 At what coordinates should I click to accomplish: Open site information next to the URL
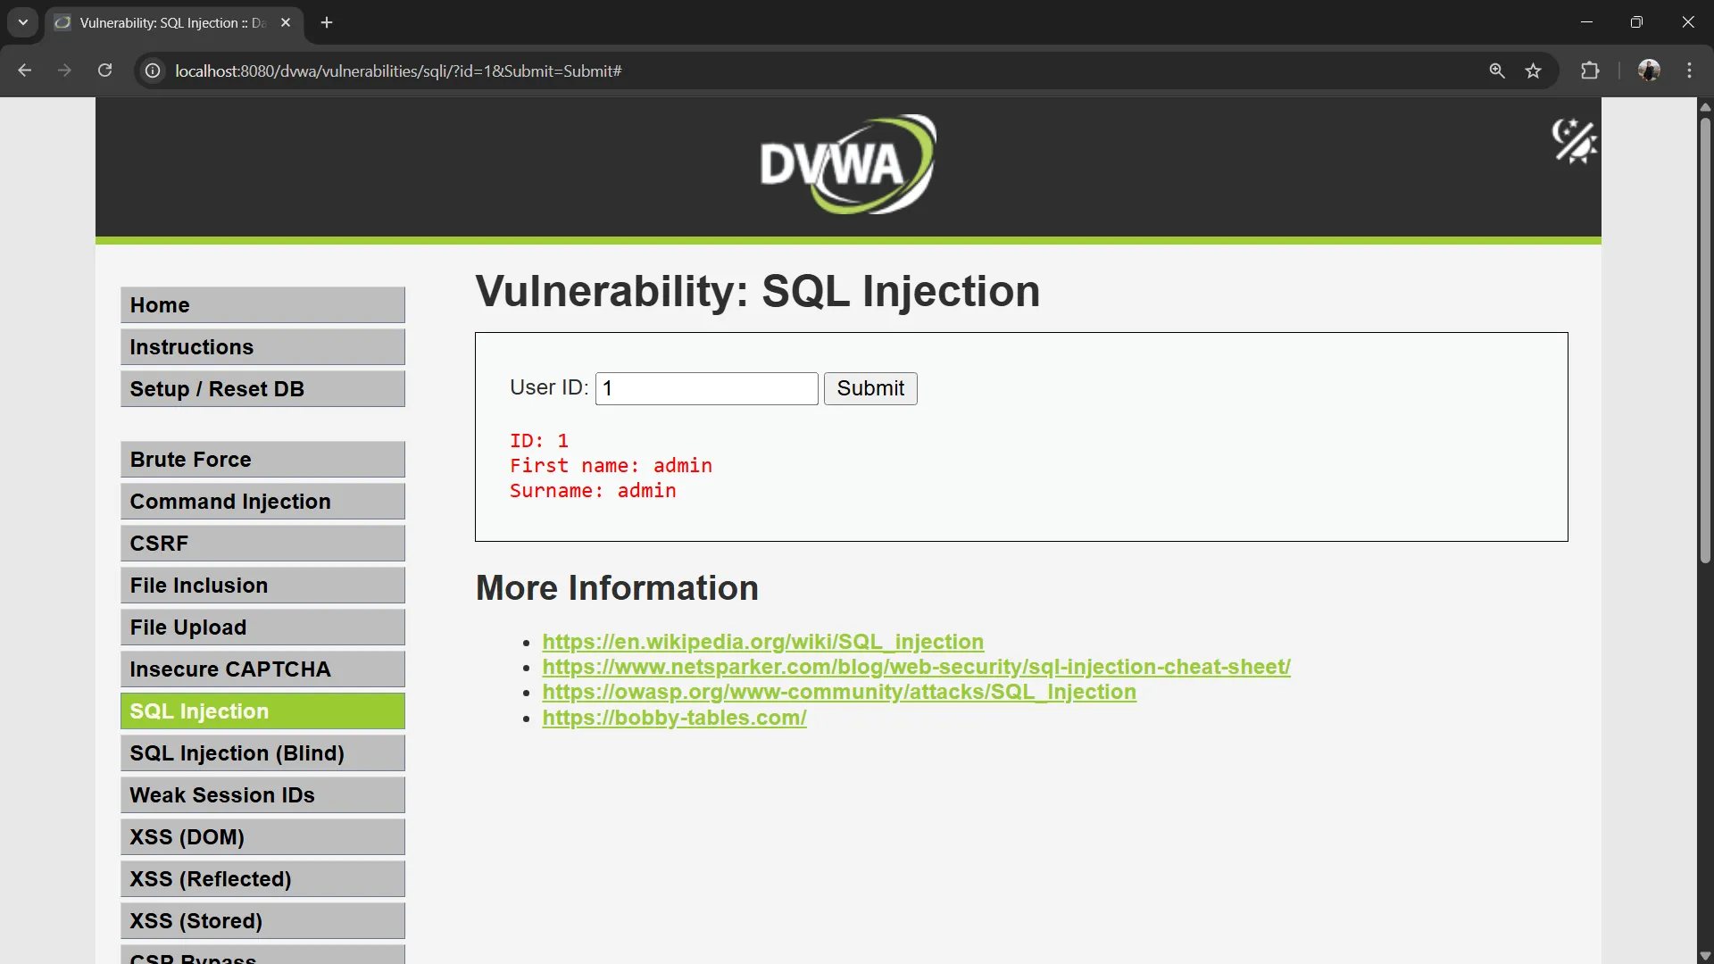point(152,71)
